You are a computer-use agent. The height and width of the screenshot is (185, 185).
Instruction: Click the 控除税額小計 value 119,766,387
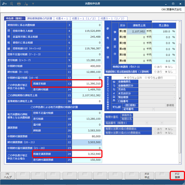pyautogui.click(x=87, y=48)
